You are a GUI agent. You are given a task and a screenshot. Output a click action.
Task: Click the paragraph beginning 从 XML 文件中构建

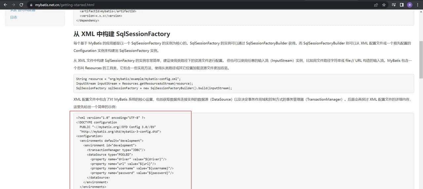243,64
